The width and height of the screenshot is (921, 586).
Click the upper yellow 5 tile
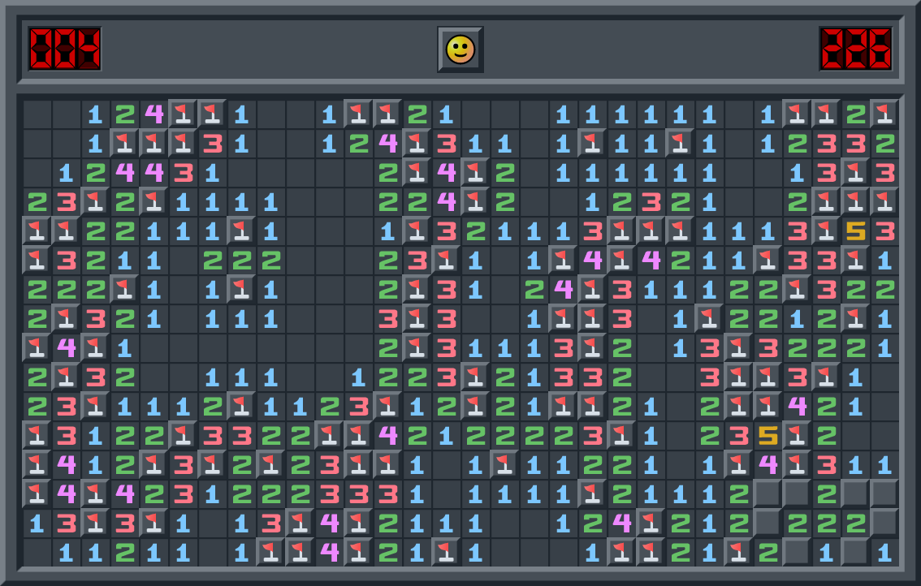855,231
